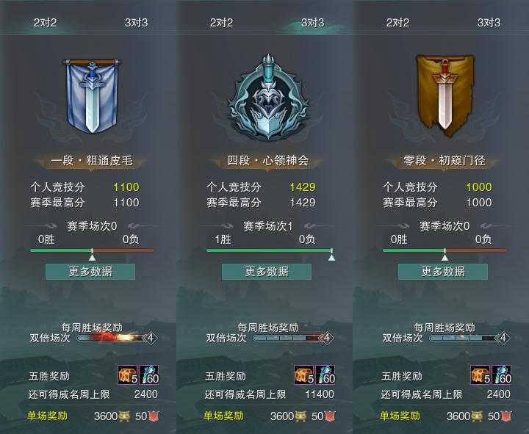Image resolution: width=529 pixels, height=434 pixels.
Task: Click treasure chest reward icon in left panel
Action: coord(128,375)
